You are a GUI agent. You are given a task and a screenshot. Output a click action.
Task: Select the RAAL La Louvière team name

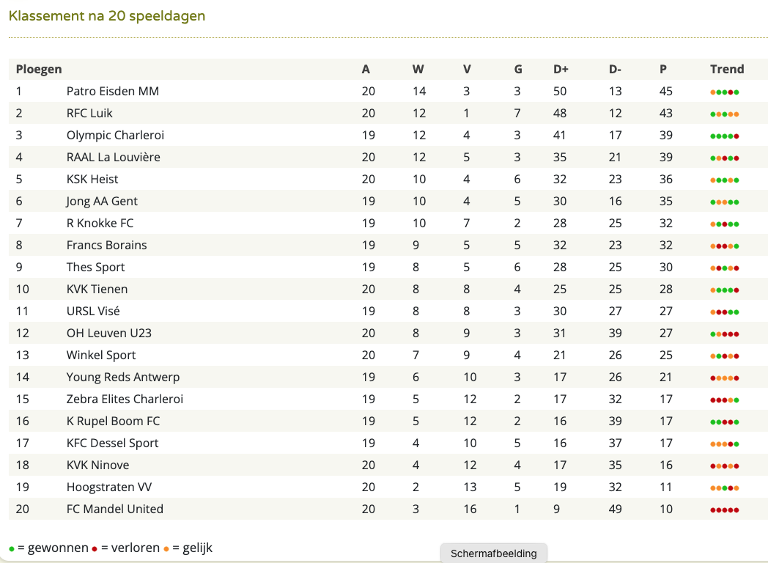[x=113, y=158]
